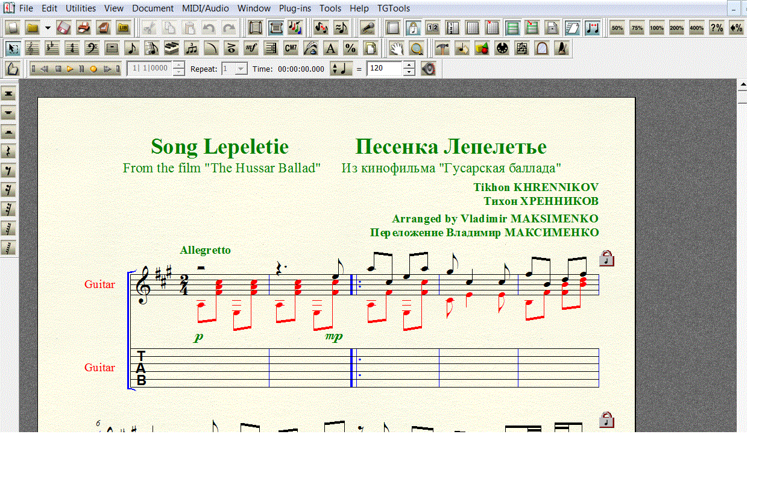Select the Zoom magnifier tool
This screenshot has width=768, height=490.
tap(416, 49)
